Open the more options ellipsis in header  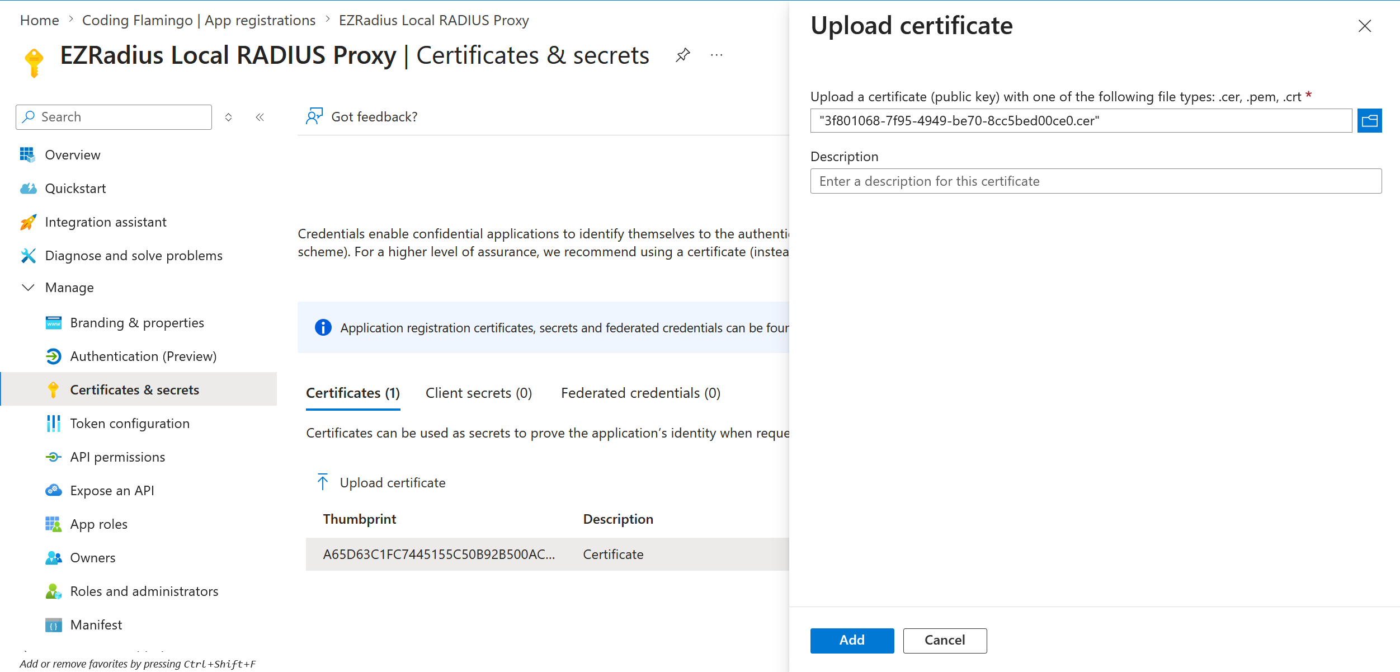[x=717, y=55]
